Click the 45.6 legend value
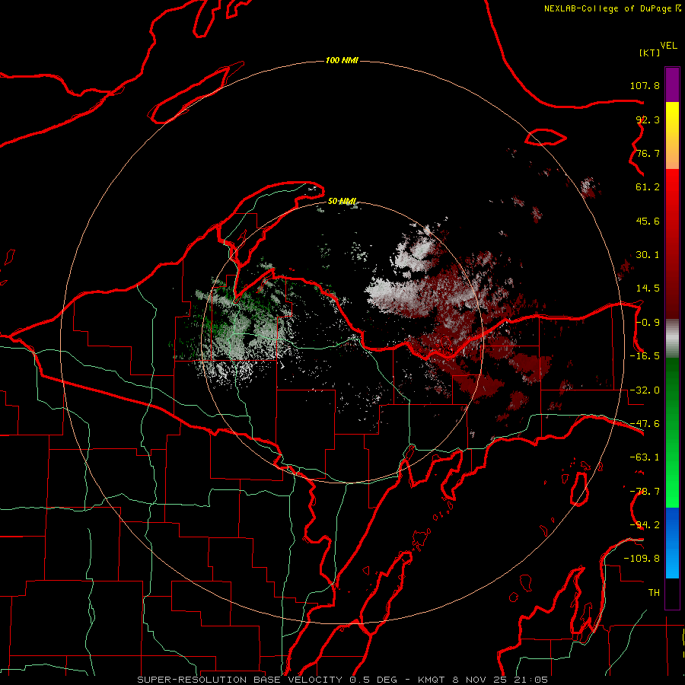The height and width of the screenshot is (685, 685). (x=648, y=221)
